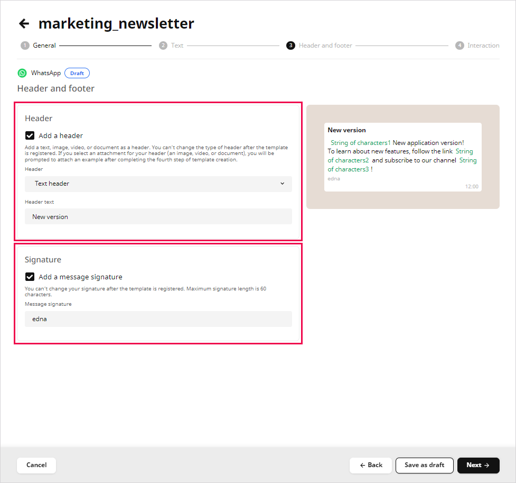Screen dimensions: 516x483
Task: Click the step 1 number circle
Action: click(25, 45)
